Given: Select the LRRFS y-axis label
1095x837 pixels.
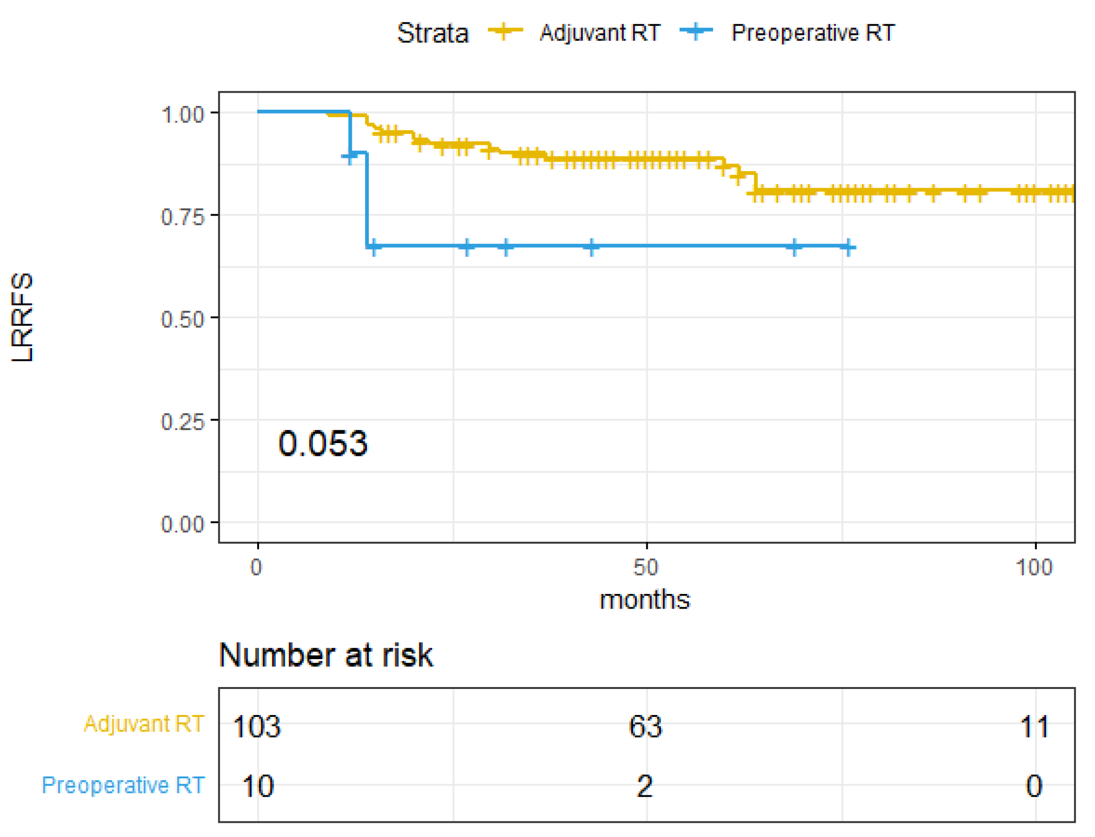Looking at the screenshot, I should [x=22, y=317].
